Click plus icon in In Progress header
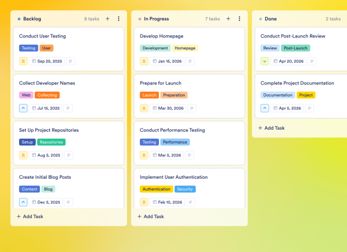 click(x=228, y=18)
